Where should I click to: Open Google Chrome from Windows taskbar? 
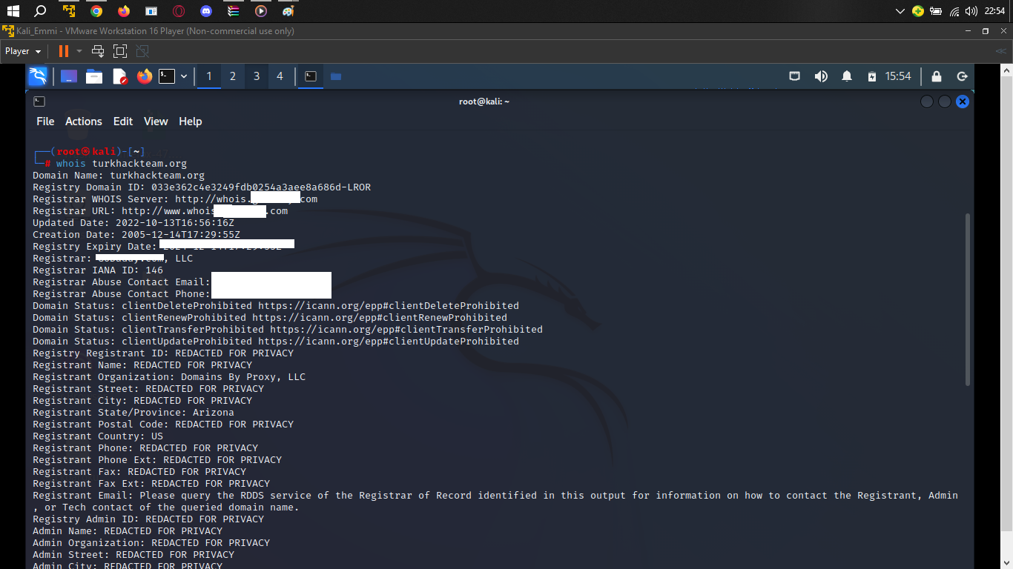96,11
